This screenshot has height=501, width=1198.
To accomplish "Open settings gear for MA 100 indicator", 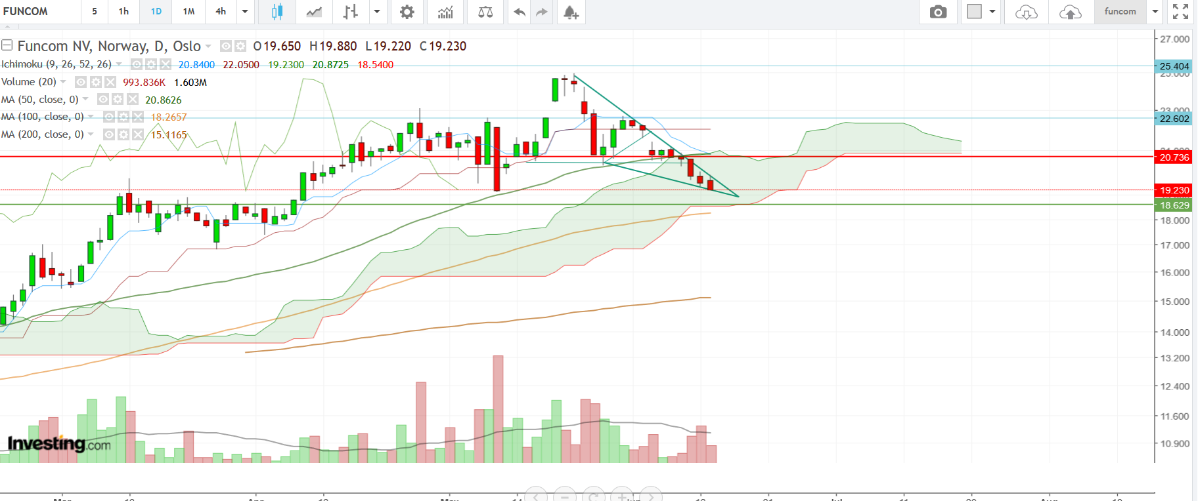I will point(123,117).
